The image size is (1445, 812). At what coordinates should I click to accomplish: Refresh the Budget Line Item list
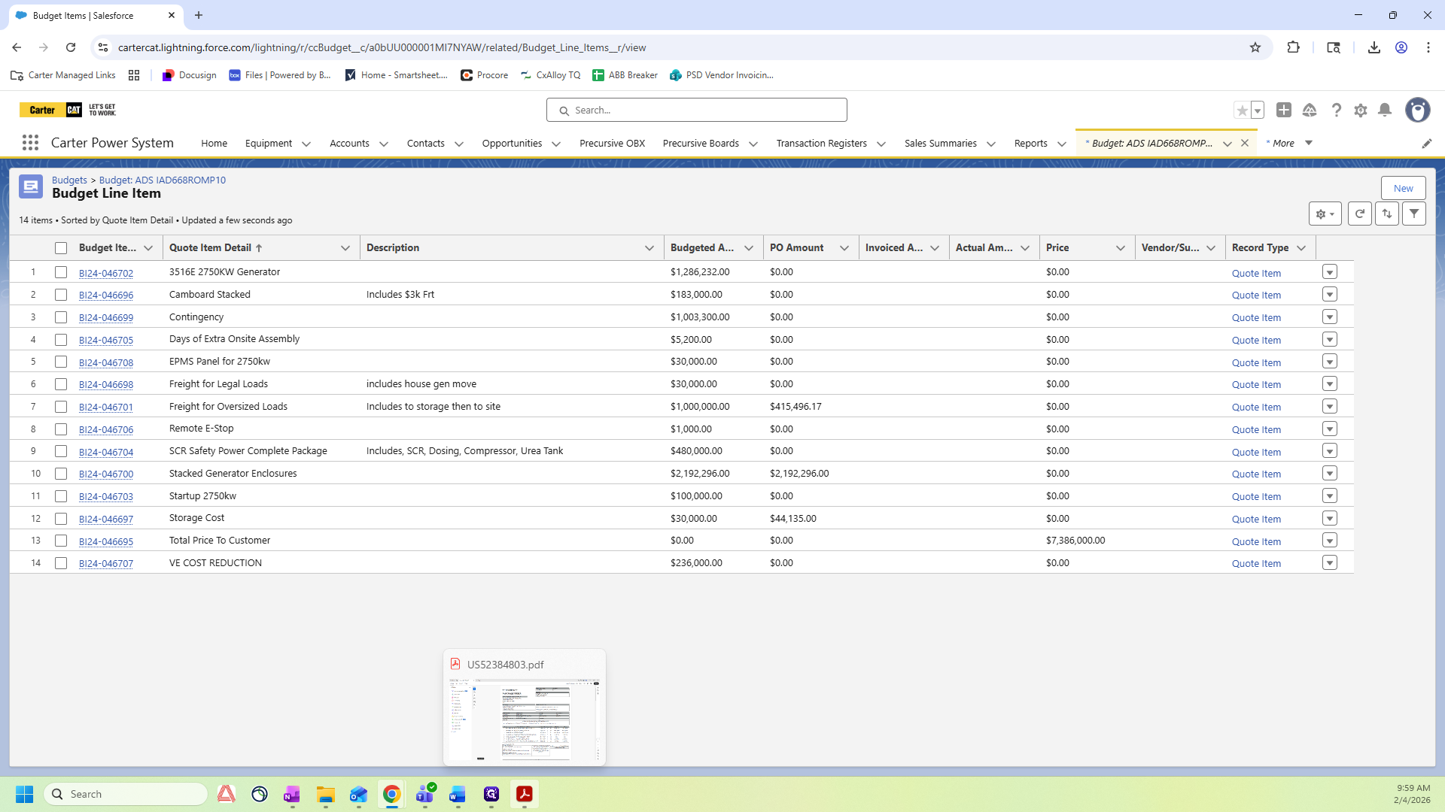tap(1359, 214)
